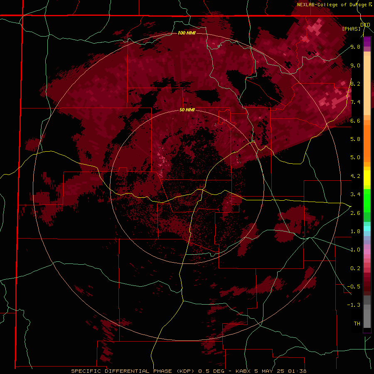Select the 4.2 legend value
The image size is (374, 374).
click(355, 176)
